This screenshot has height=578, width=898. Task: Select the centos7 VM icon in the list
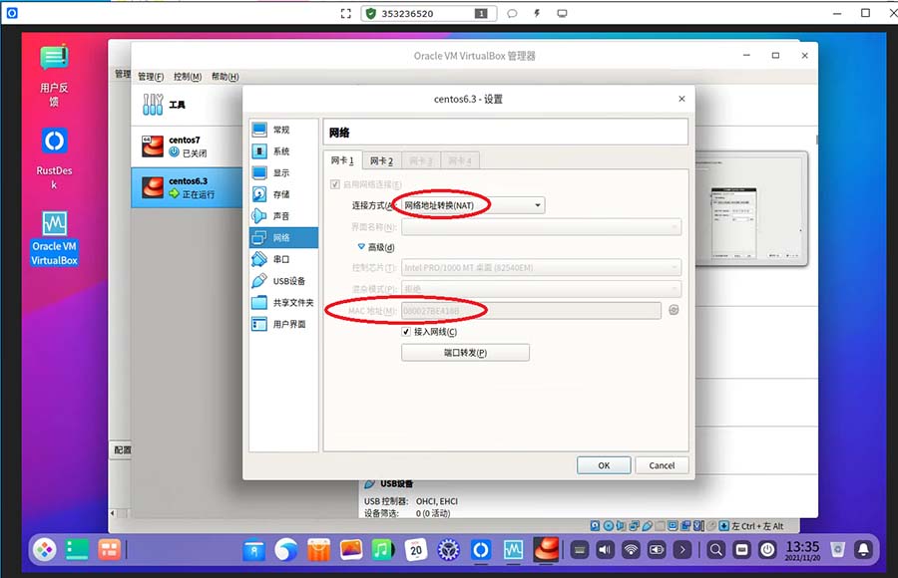[153, 146]
